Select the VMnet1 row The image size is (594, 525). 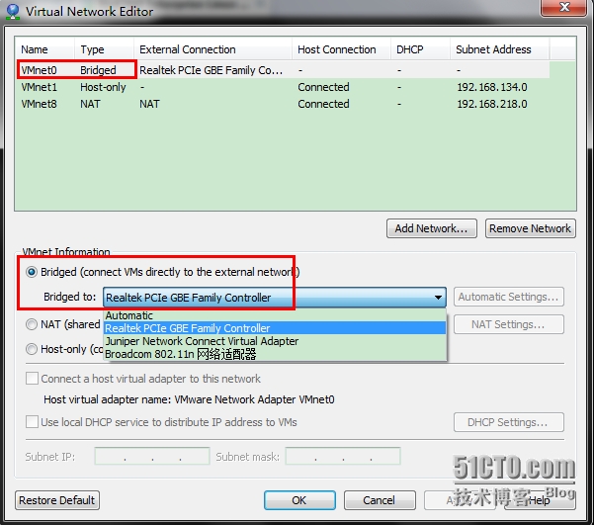[283, 87]
